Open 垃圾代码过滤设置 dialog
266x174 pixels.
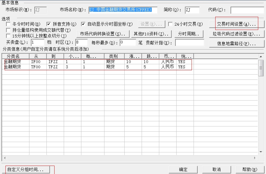236,34
